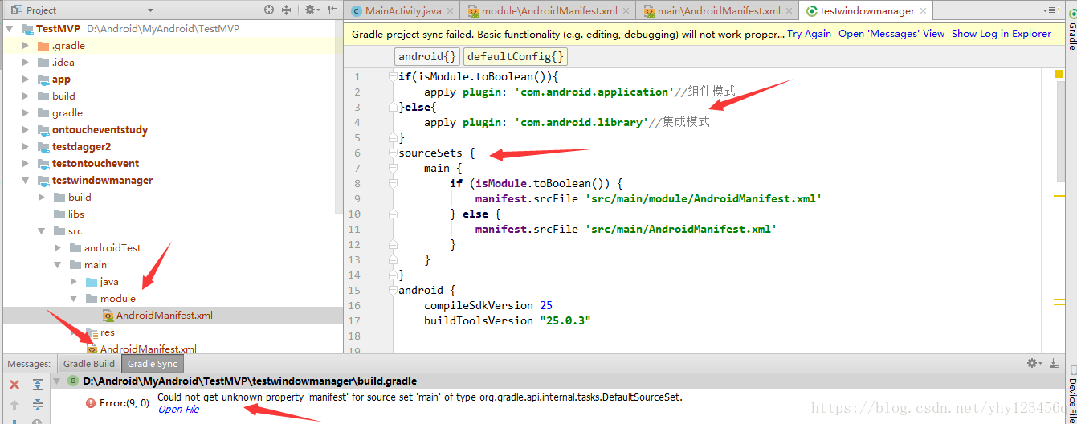Click the Try Again link
This screenshot has width=1077, height=424.
coord(809,34)
